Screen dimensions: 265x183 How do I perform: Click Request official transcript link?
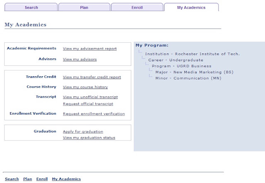[x=88, y=104]
